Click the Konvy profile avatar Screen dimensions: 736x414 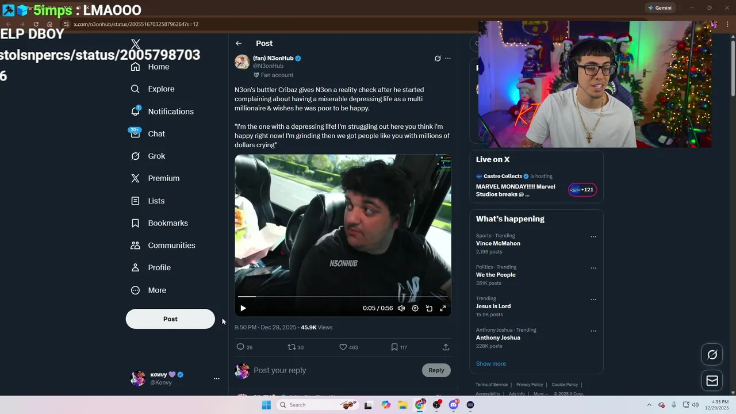pyautogui.click(x=138, y=378)
